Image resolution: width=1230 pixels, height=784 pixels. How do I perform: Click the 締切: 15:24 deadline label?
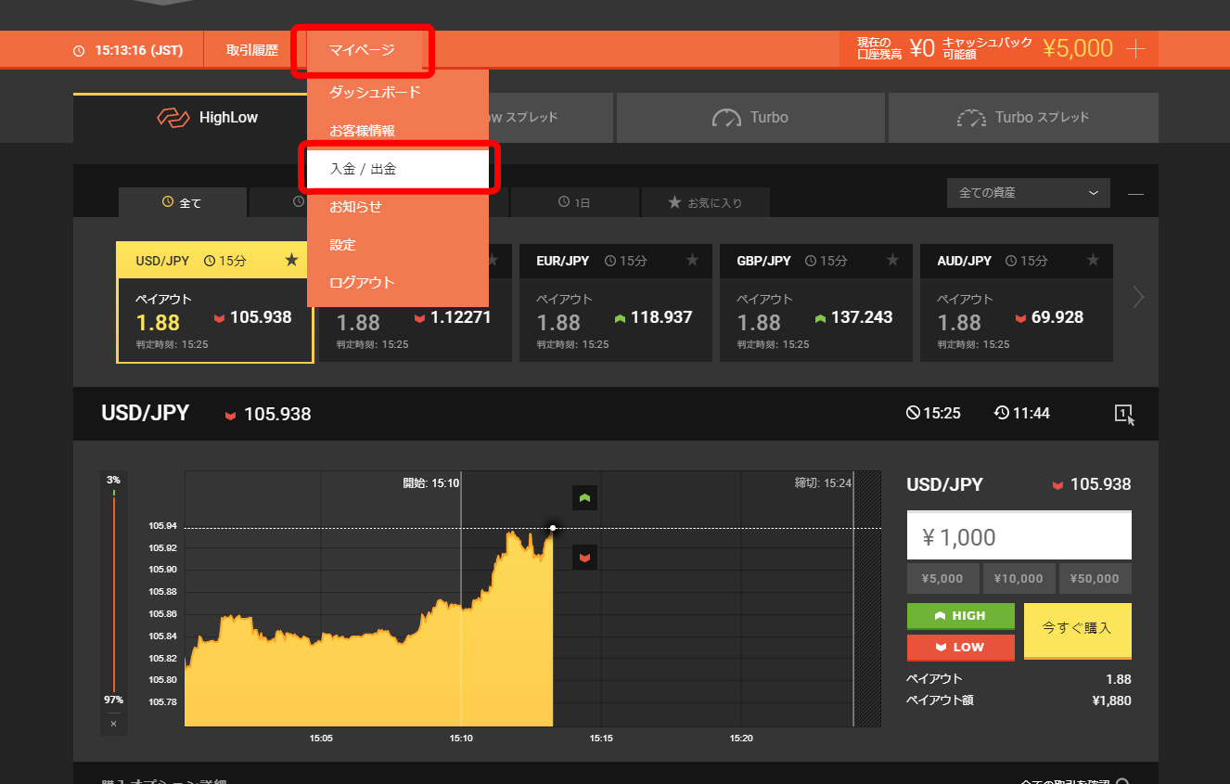click(823, 483)
